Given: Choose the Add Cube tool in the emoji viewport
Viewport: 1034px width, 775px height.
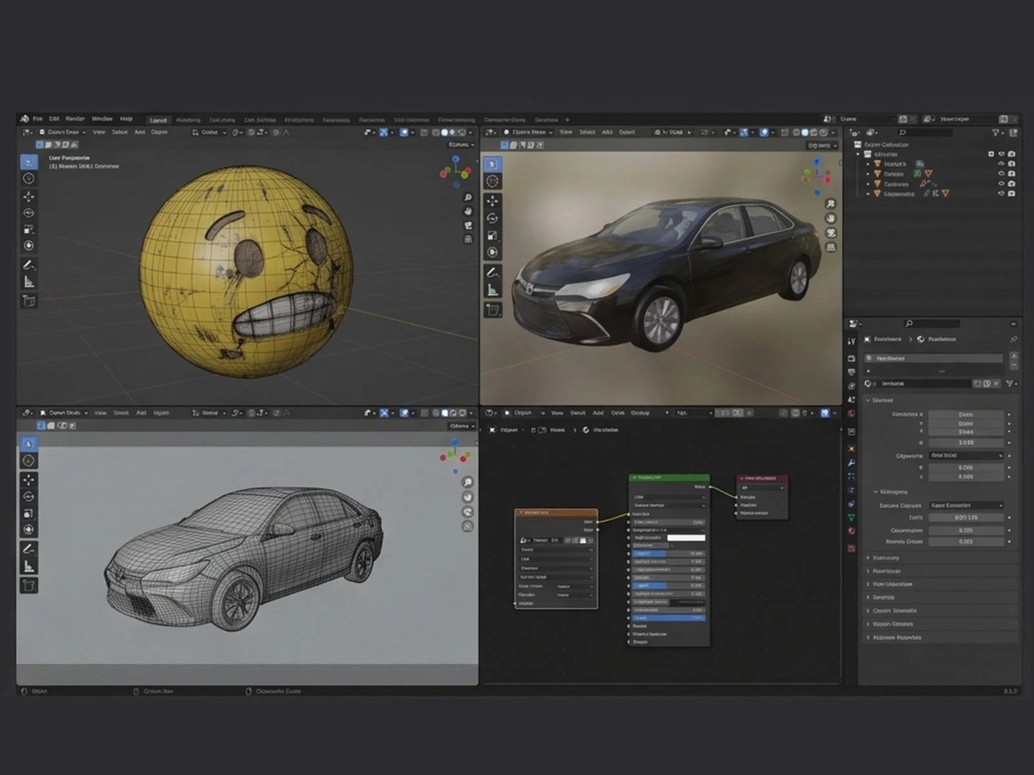Looking at the screenshot, I should click(29, 300).
